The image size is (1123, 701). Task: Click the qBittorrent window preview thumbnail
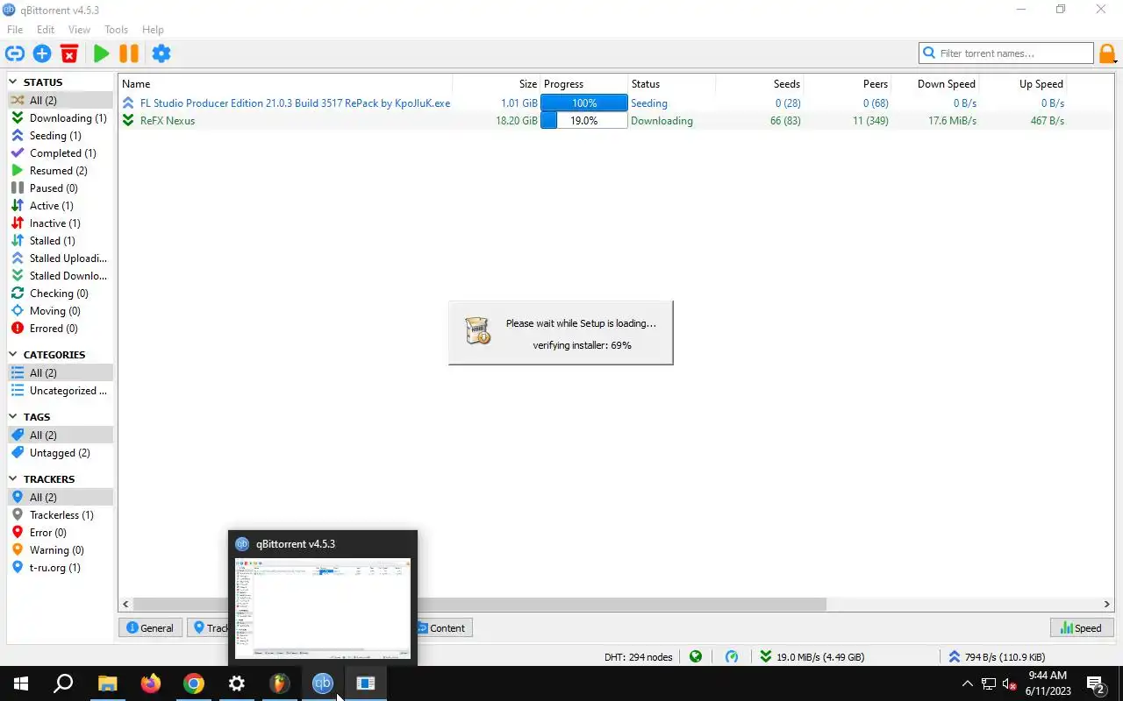click(x=323, y=608)
